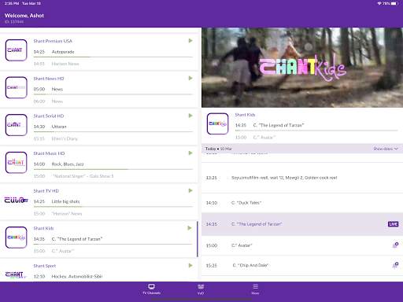Switch to TV Channels tab
The width and height of the screenshot is (403, 302).
tap(151, 289)
